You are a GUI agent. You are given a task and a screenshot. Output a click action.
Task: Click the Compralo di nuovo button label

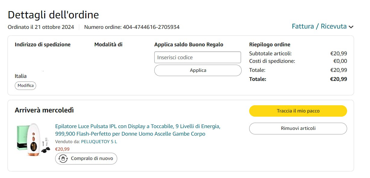point(92,158)
